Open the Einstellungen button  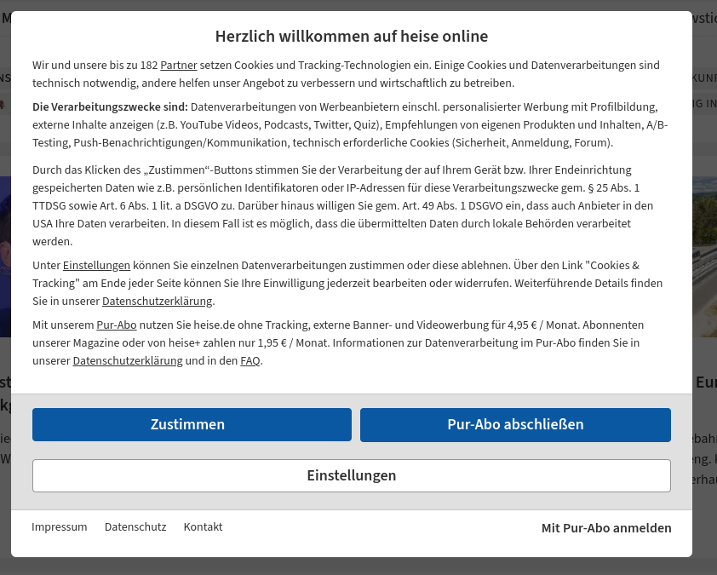(352, 475)
